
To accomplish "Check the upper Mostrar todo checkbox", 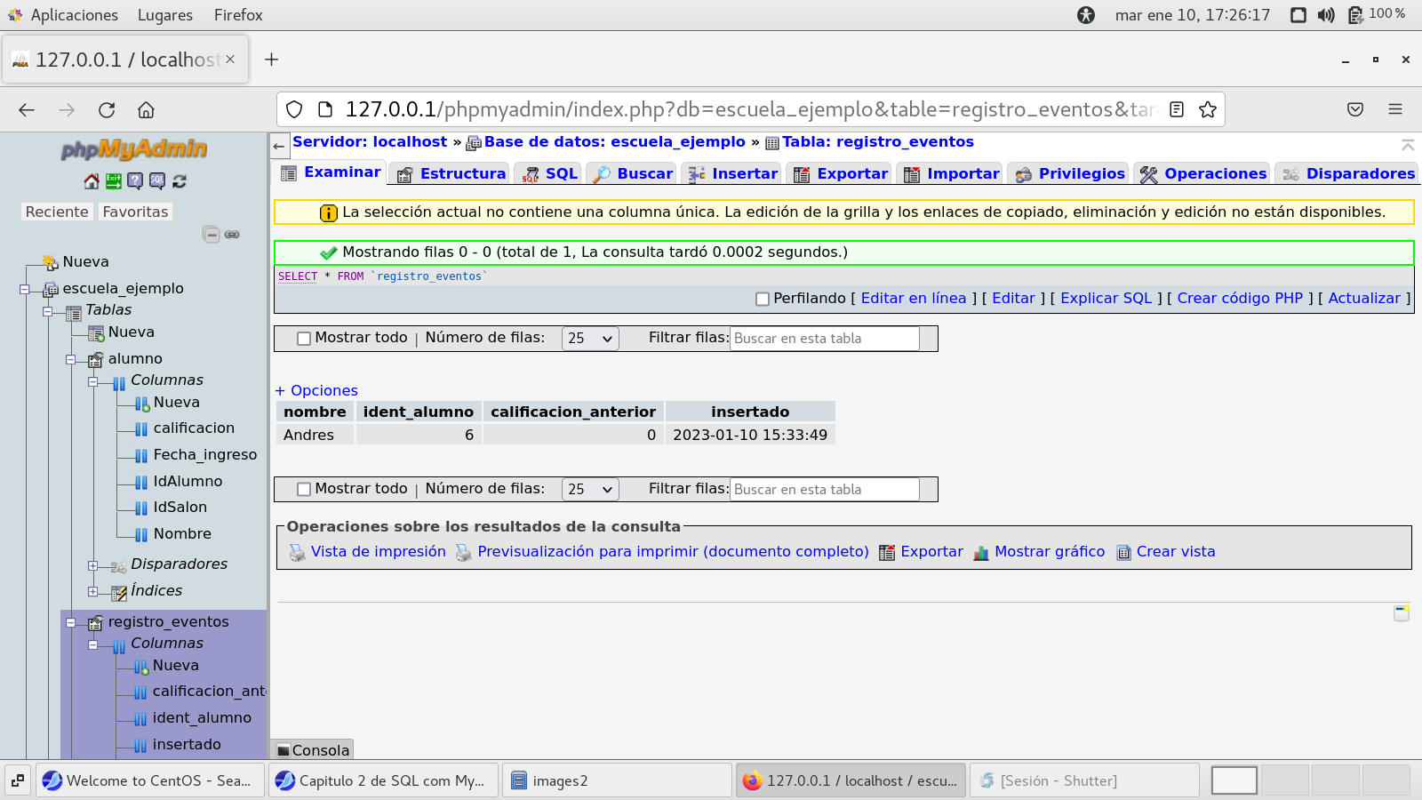I will (304, 339).
